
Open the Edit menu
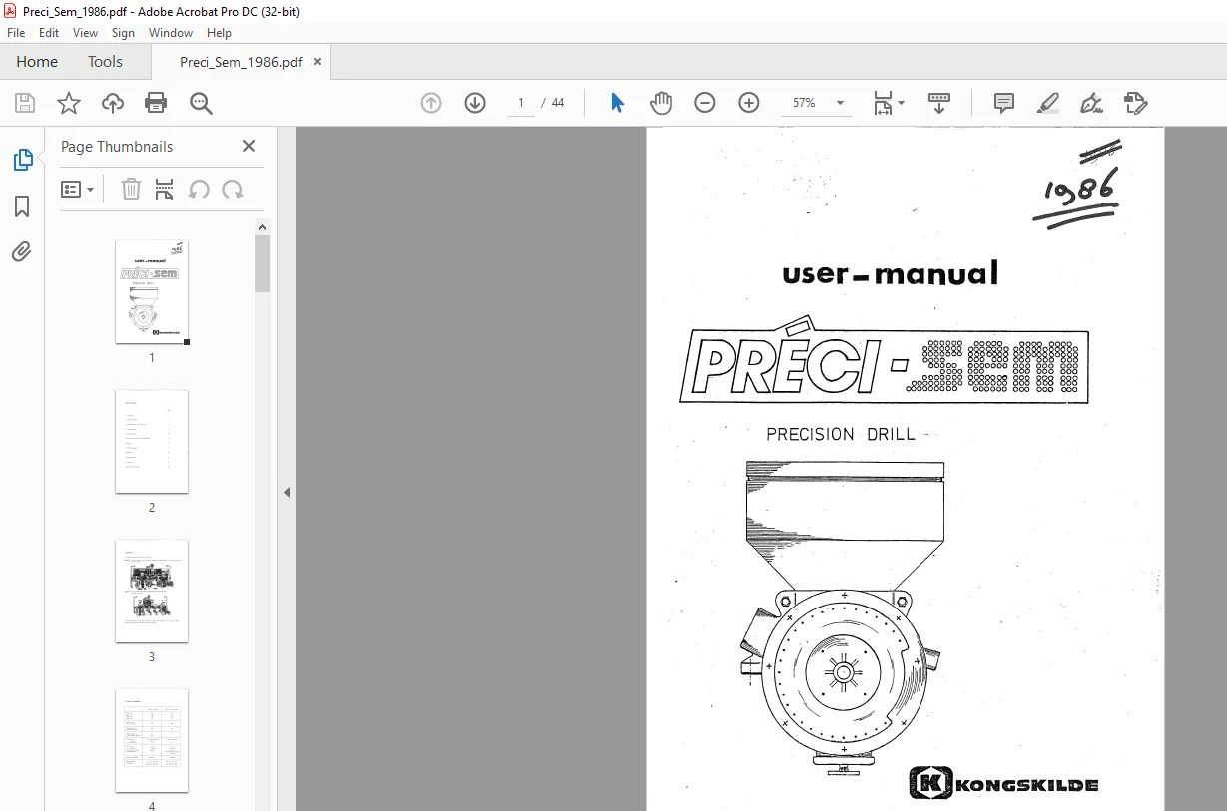pos(49,33)
